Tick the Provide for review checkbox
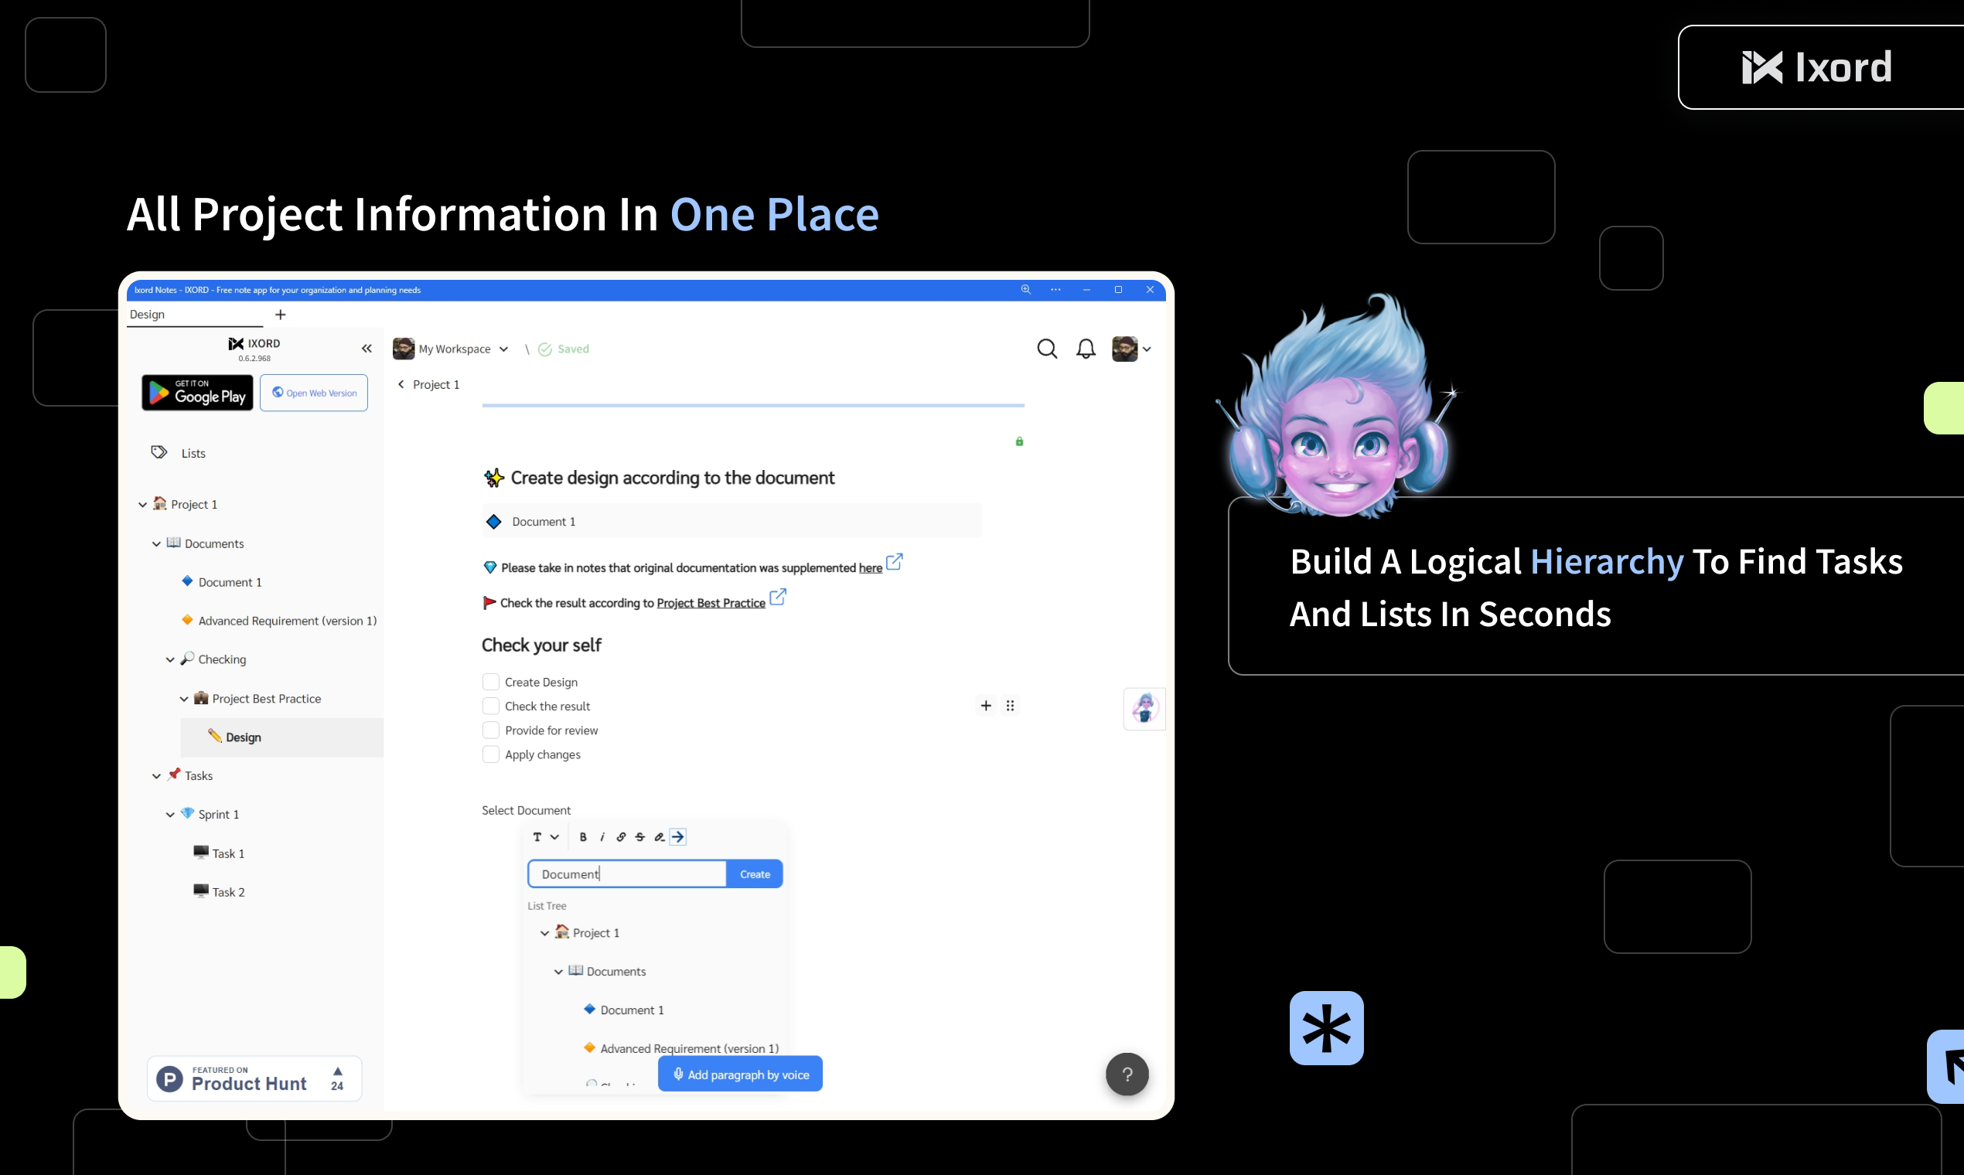The image size is (1964, 1175). click(x=491, y=729)
